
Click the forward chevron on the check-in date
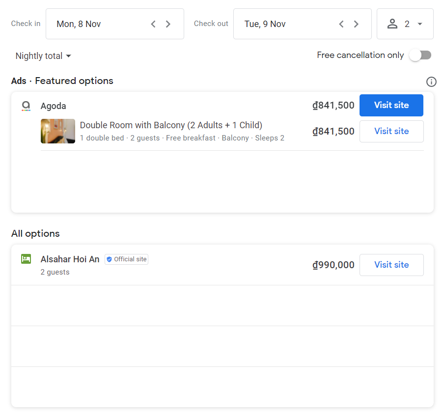[x=167, y=24]
